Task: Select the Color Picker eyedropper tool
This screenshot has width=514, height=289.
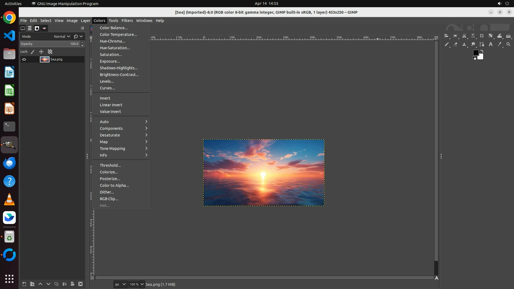Action: pyautogui.click(x=500, y=44)
